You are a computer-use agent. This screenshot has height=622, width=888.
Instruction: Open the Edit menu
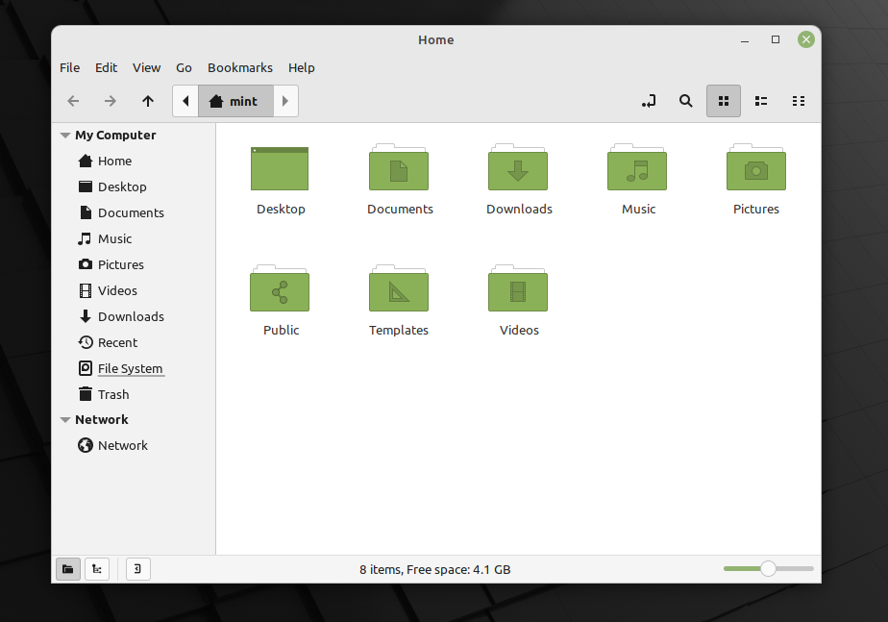106,68
